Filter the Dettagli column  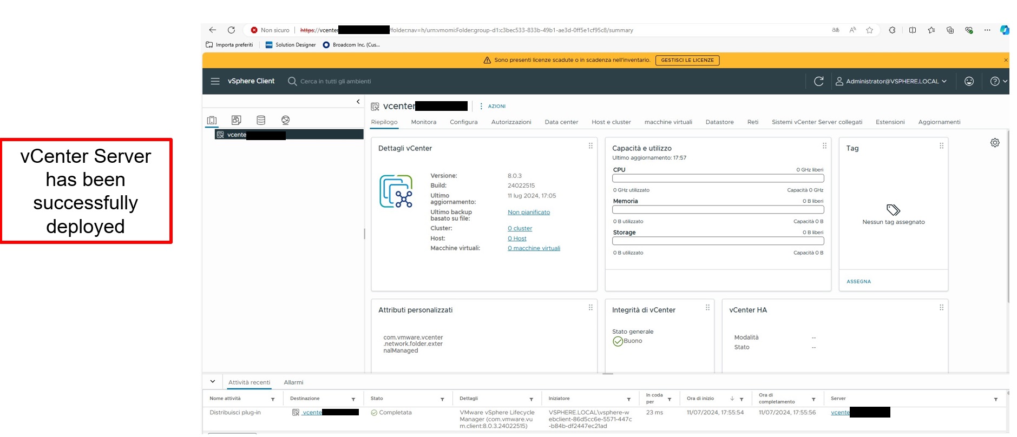tap(532, 400)
